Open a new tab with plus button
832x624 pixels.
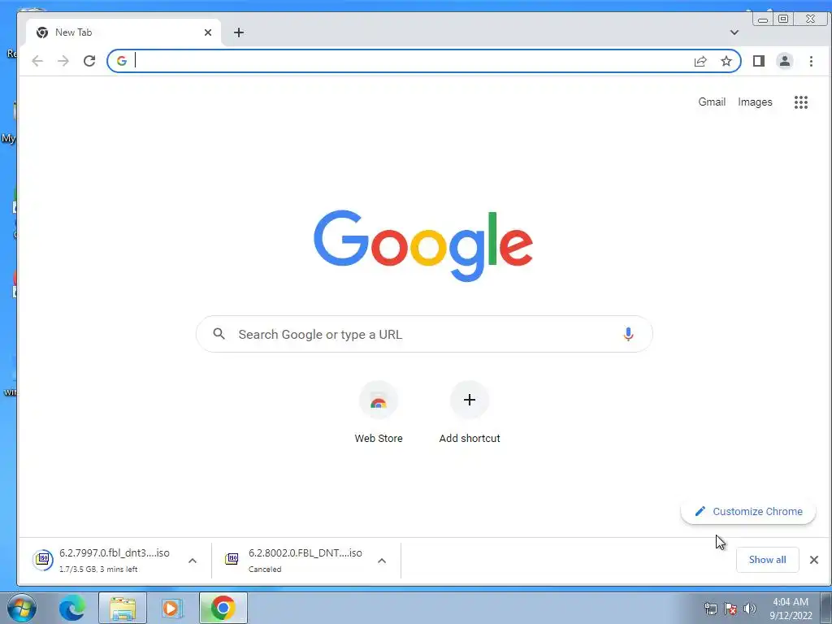click(239, 32)
